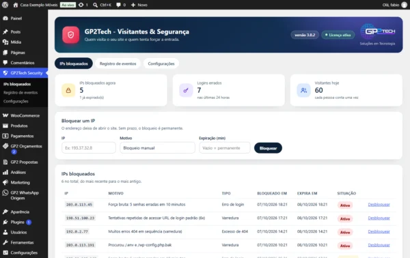Click the WordPress logo in admin bar
The width and height of the screenshot is (410, 258).
tap(5, 5)
